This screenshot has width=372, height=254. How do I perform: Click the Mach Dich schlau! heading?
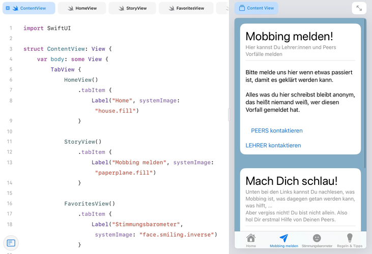tap(291, 181)
